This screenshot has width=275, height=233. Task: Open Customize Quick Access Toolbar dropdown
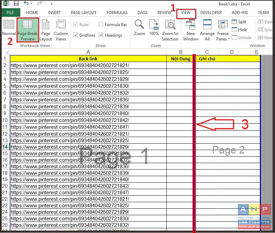(x=52, y=3)
